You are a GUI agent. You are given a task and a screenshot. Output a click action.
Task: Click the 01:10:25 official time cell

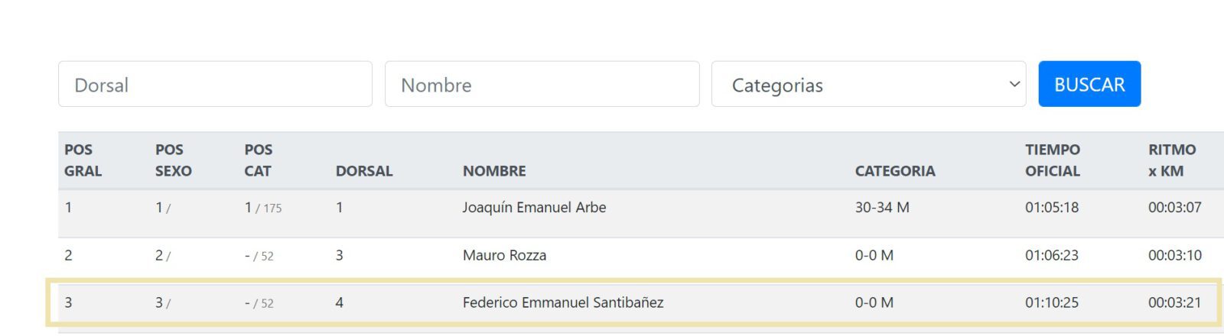coord(1052,302)
